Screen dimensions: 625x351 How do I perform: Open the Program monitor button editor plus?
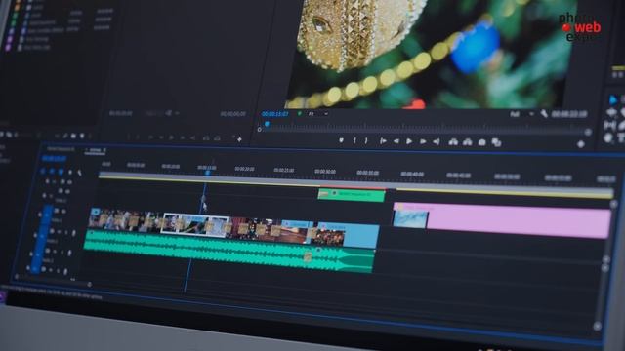[x=581, y=144]
